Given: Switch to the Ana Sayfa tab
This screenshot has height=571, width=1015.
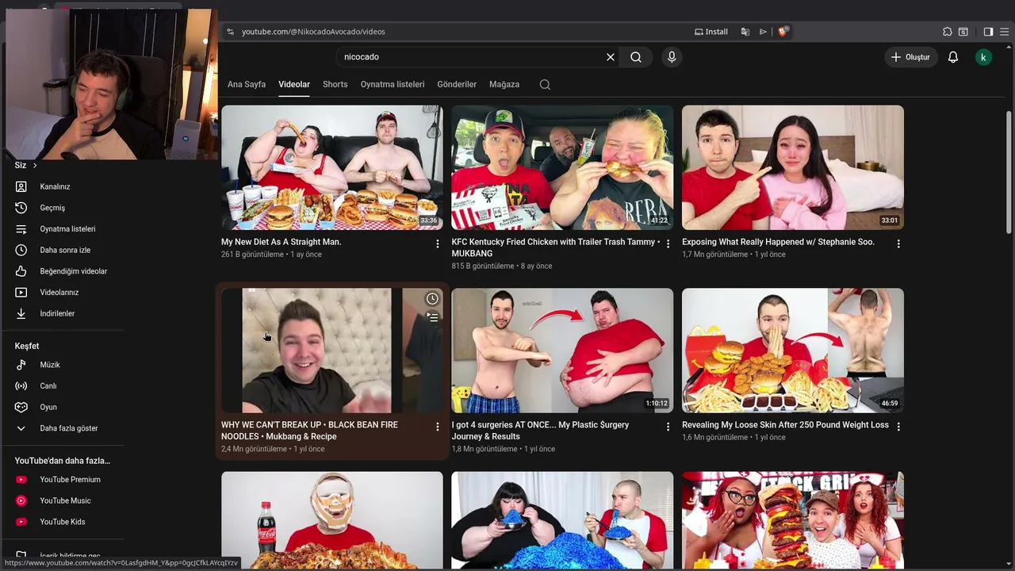Looking at the screenshot, I should [247, 84].
